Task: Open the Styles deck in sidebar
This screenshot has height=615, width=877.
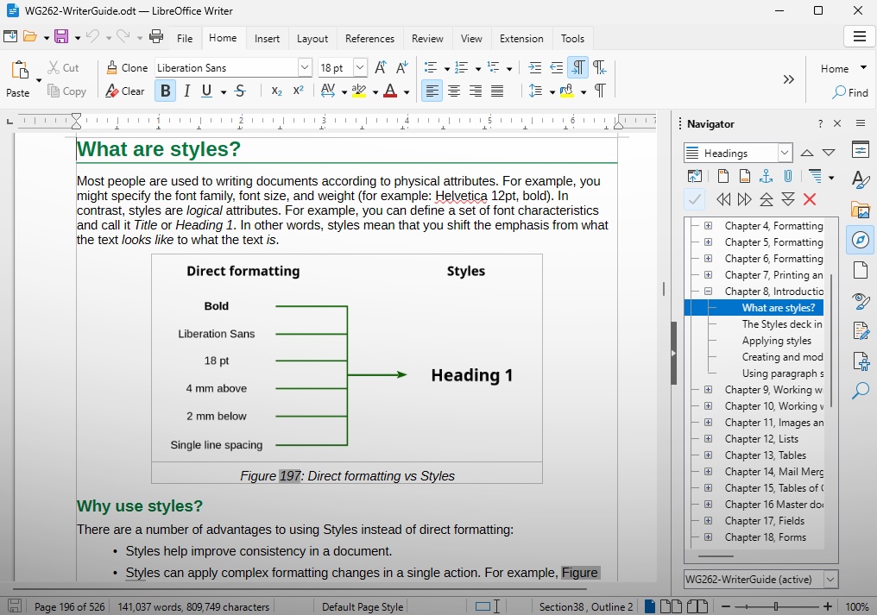Action: [x=861, y=179]
